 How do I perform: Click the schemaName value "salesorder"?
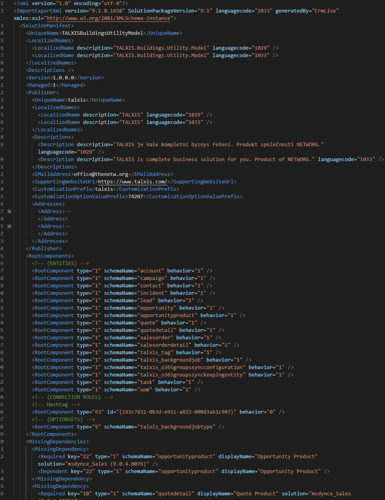[155, 338]
